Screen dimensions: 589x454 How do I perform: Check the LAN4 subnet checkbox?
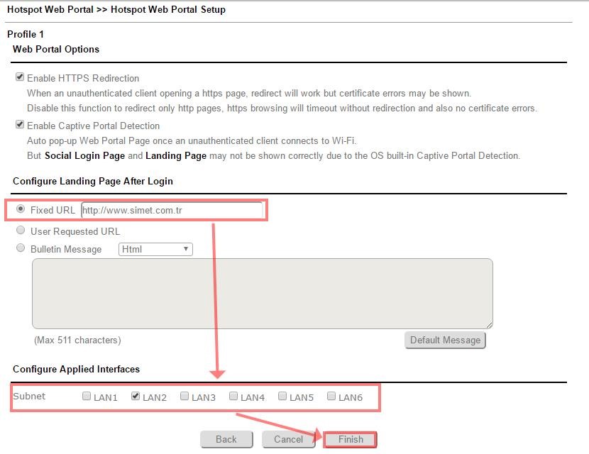pos(233,397)
